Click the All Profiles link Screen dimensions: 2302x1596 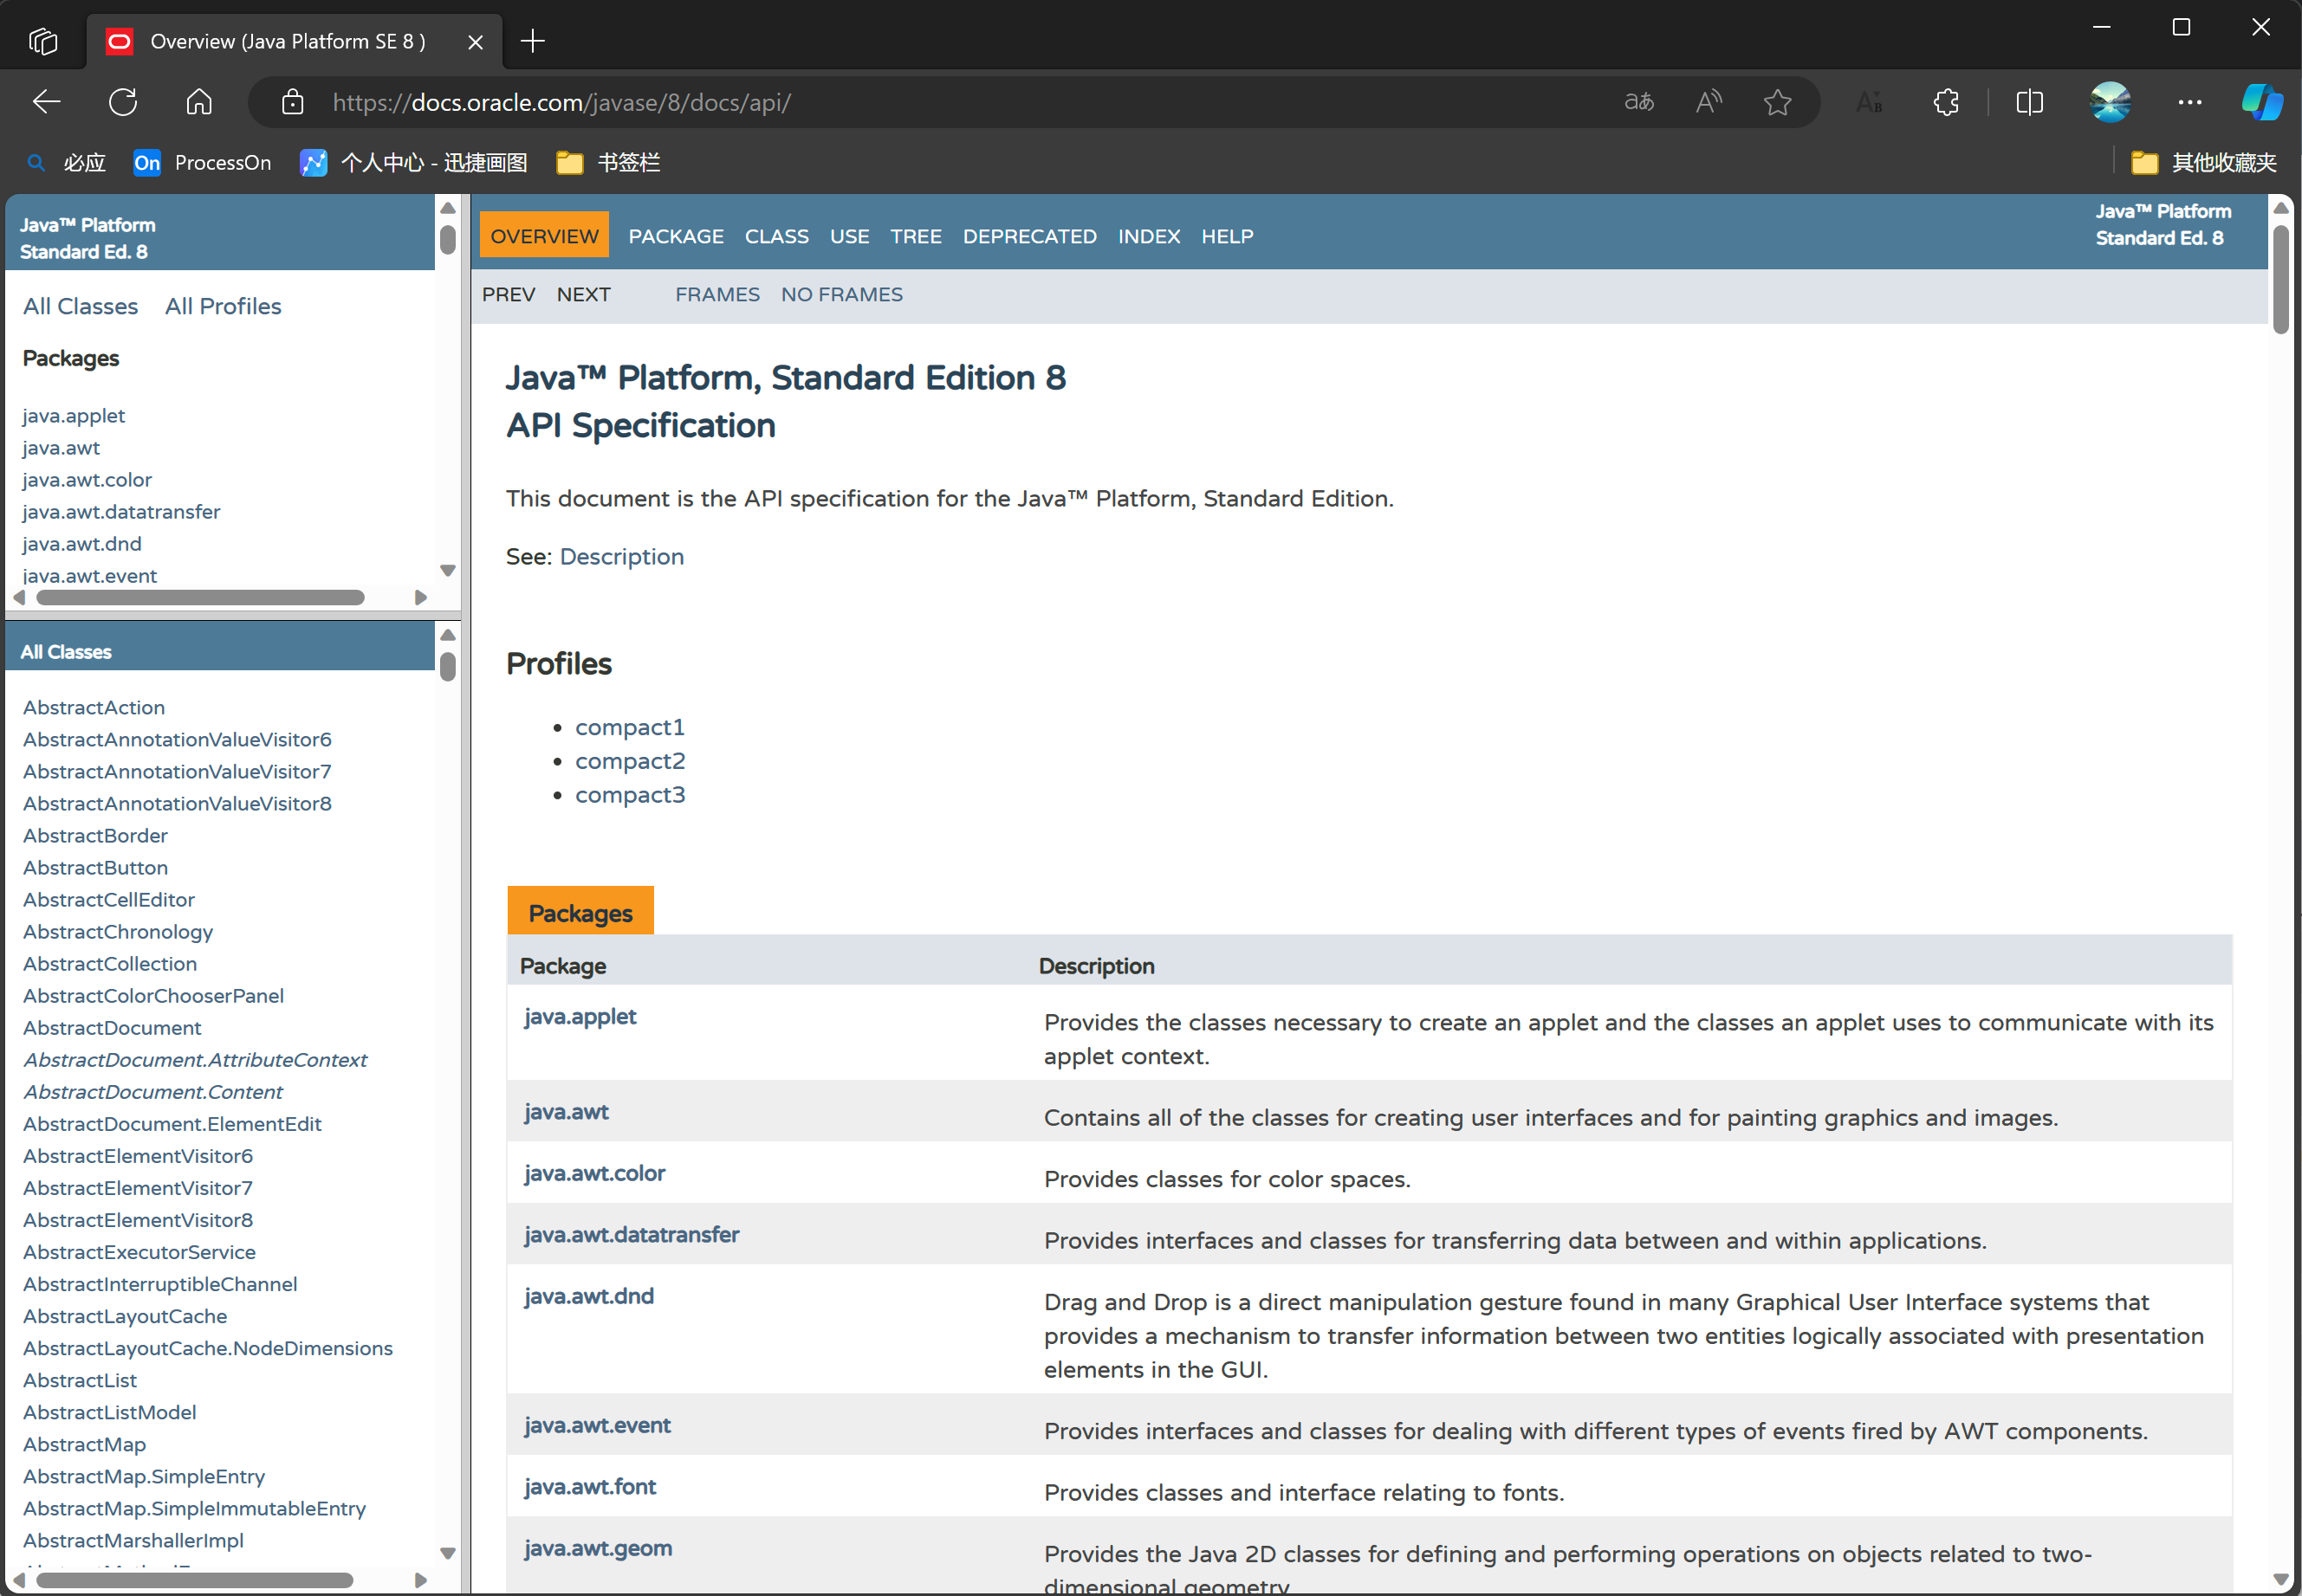224,307
